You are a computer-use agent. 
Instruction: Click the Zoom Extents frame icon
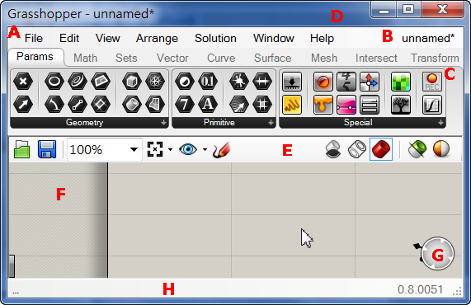pyautogui.click(x=155, y=149)
